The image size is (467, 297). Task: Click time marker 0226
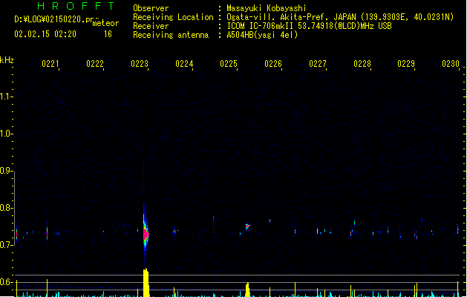[273, 64]
